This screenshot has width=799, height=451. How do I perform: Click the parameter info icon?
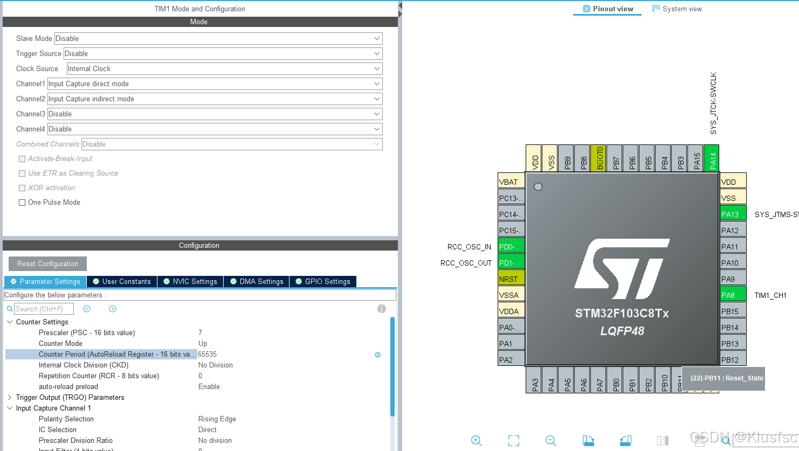(x=382, y=309)
